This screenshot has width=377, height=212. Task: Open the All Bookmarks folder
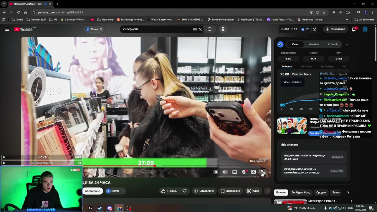point(364,20)
